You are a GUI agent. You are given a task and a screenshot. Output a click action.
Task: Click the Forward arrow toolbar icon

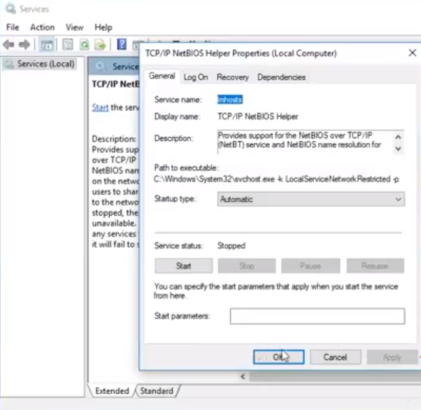(x=25, y=44)
